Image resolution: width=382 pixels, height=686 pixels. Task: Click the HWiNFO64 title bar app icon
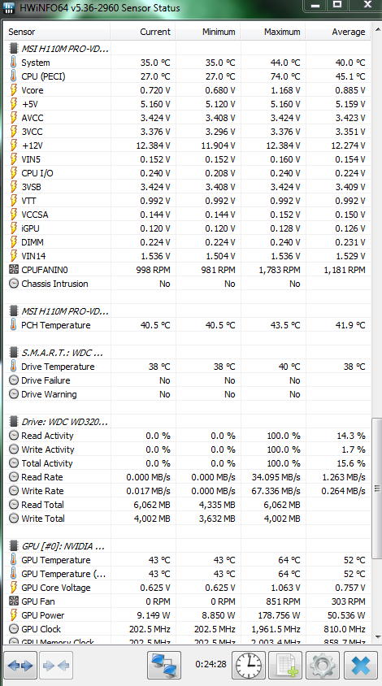click(x=9, y=7)
